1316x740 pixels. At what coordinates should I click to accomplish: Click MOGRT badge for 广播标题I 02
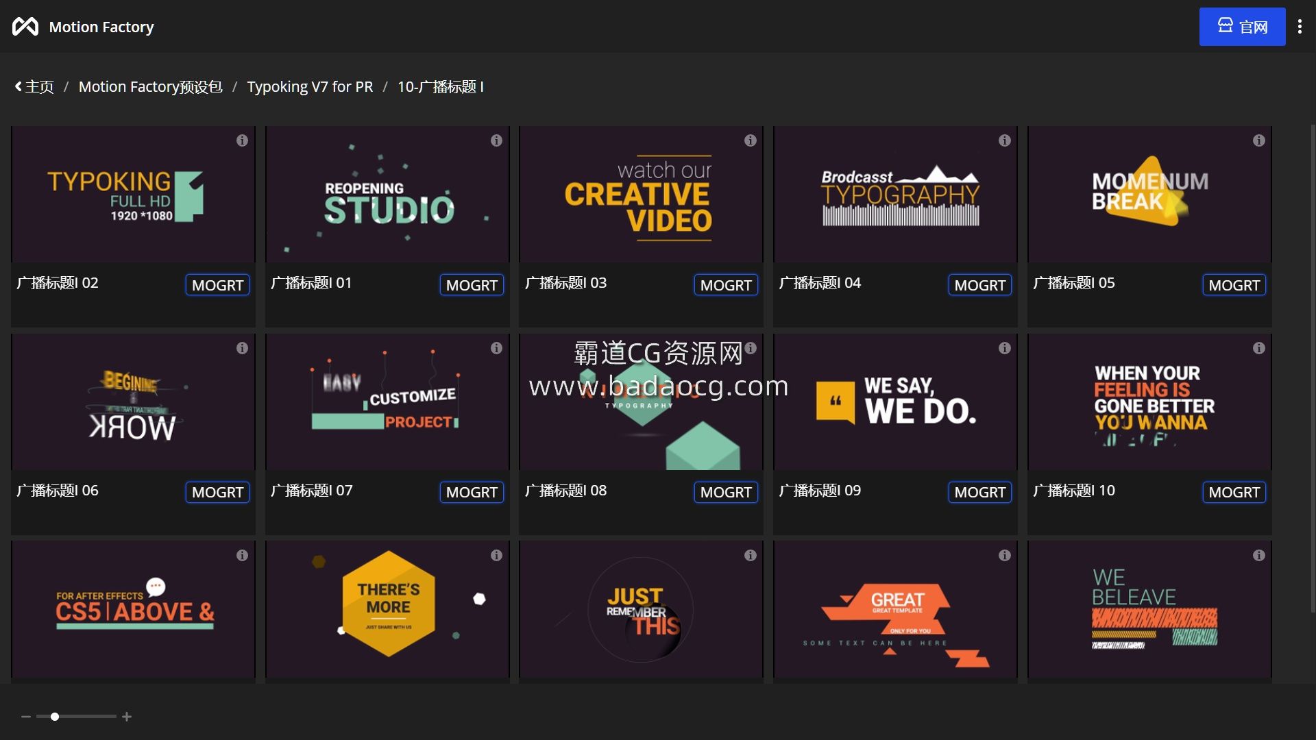click(x=217, y=285)
